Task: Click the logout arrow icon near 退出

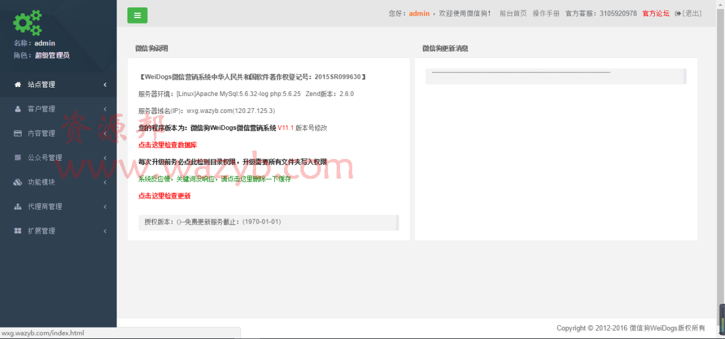Action: tap(678, 13)
